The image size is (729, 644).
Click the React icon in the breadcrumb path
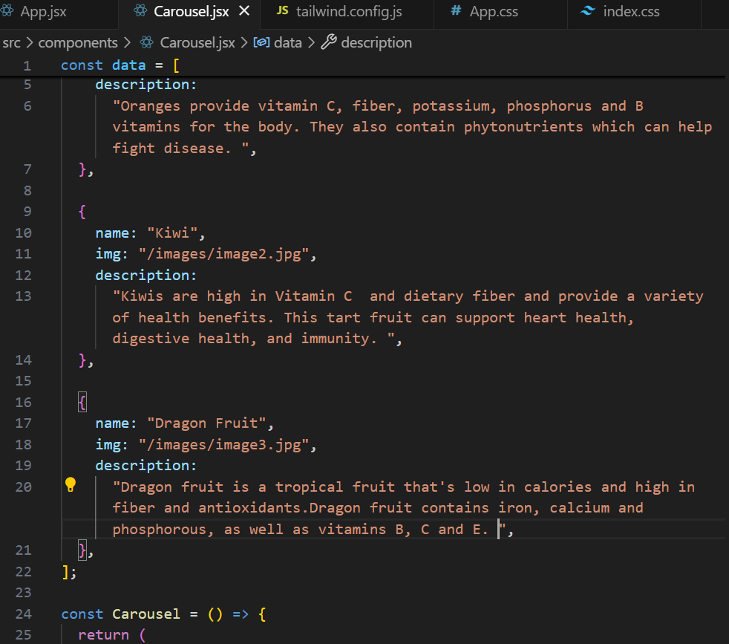point(147,42)
